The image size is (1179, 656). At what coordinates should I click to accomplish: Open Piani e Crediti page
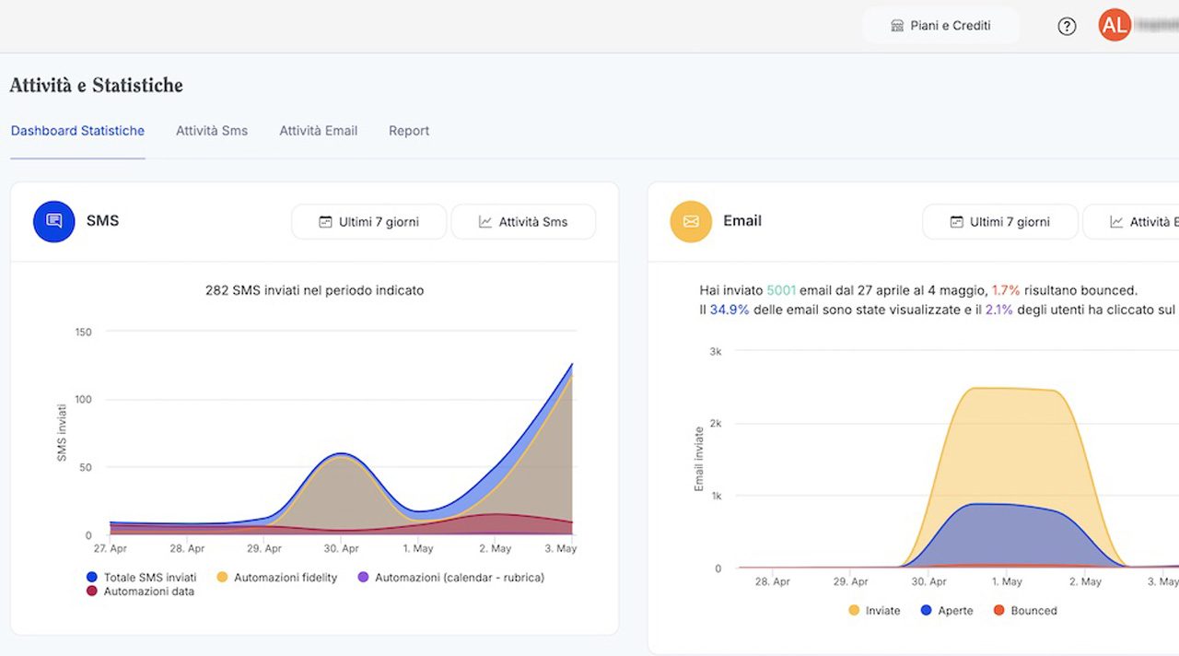point(940,26)
